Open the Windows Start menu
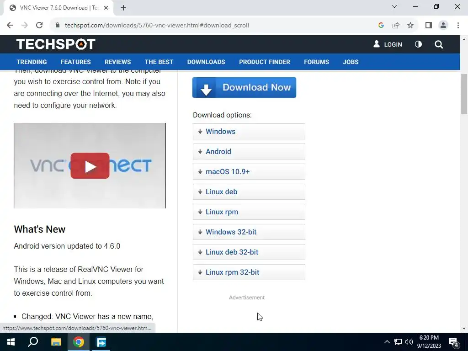Image resolution: width=468 pixels, height=351 pixels. coord(11,342)
